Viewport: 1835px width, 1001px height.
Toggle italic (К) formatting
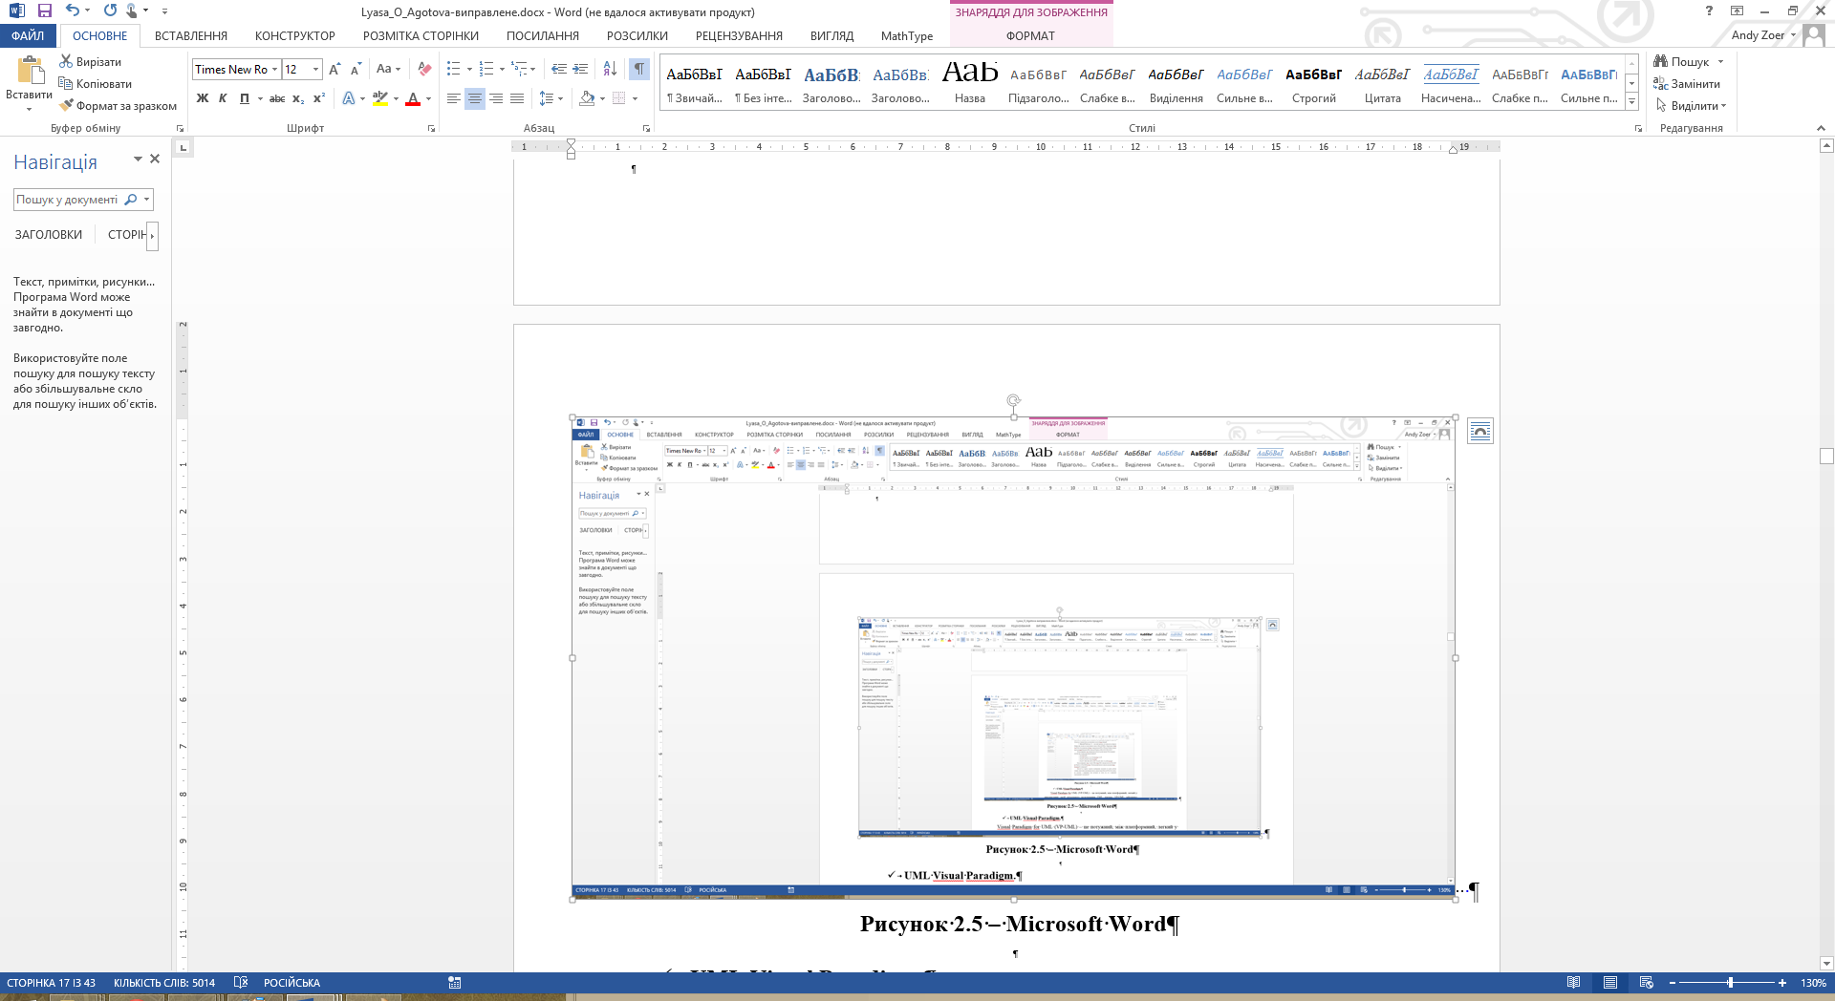(223, 97)
